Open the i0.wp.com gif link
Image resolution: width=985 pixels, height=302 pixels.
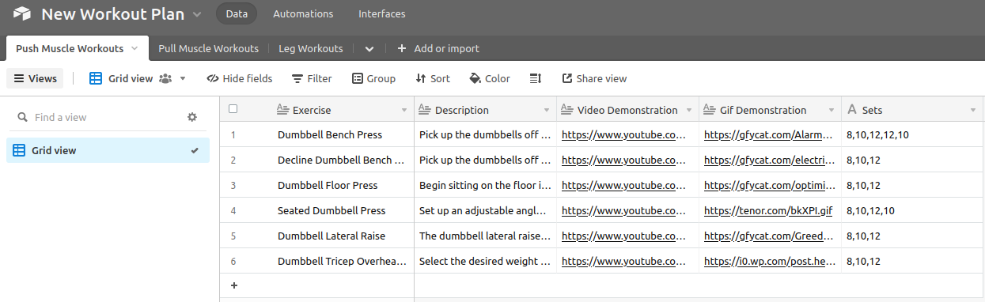pos(769,262)
